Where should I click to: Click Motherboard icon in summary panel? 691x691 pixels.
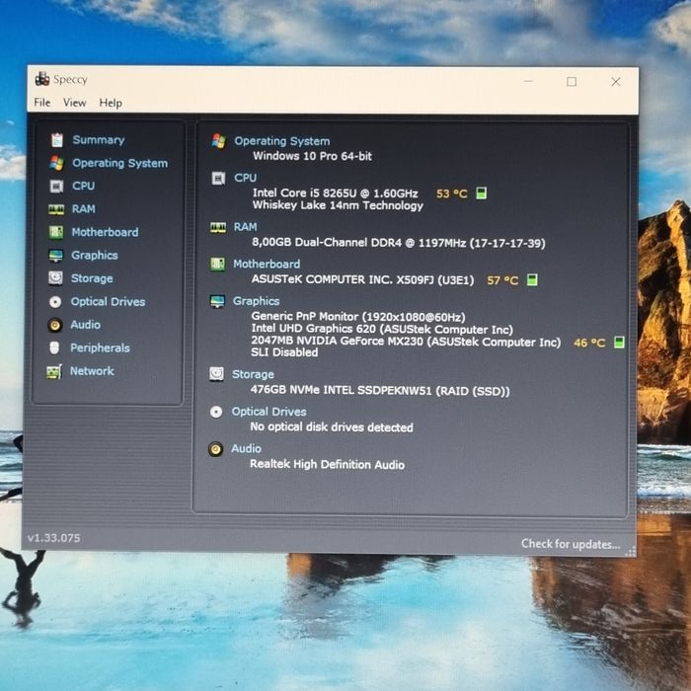pos(217,264)
